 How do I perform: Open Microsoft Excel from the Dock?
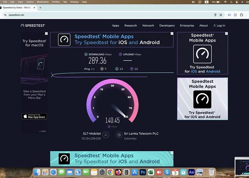coord(151,172)
